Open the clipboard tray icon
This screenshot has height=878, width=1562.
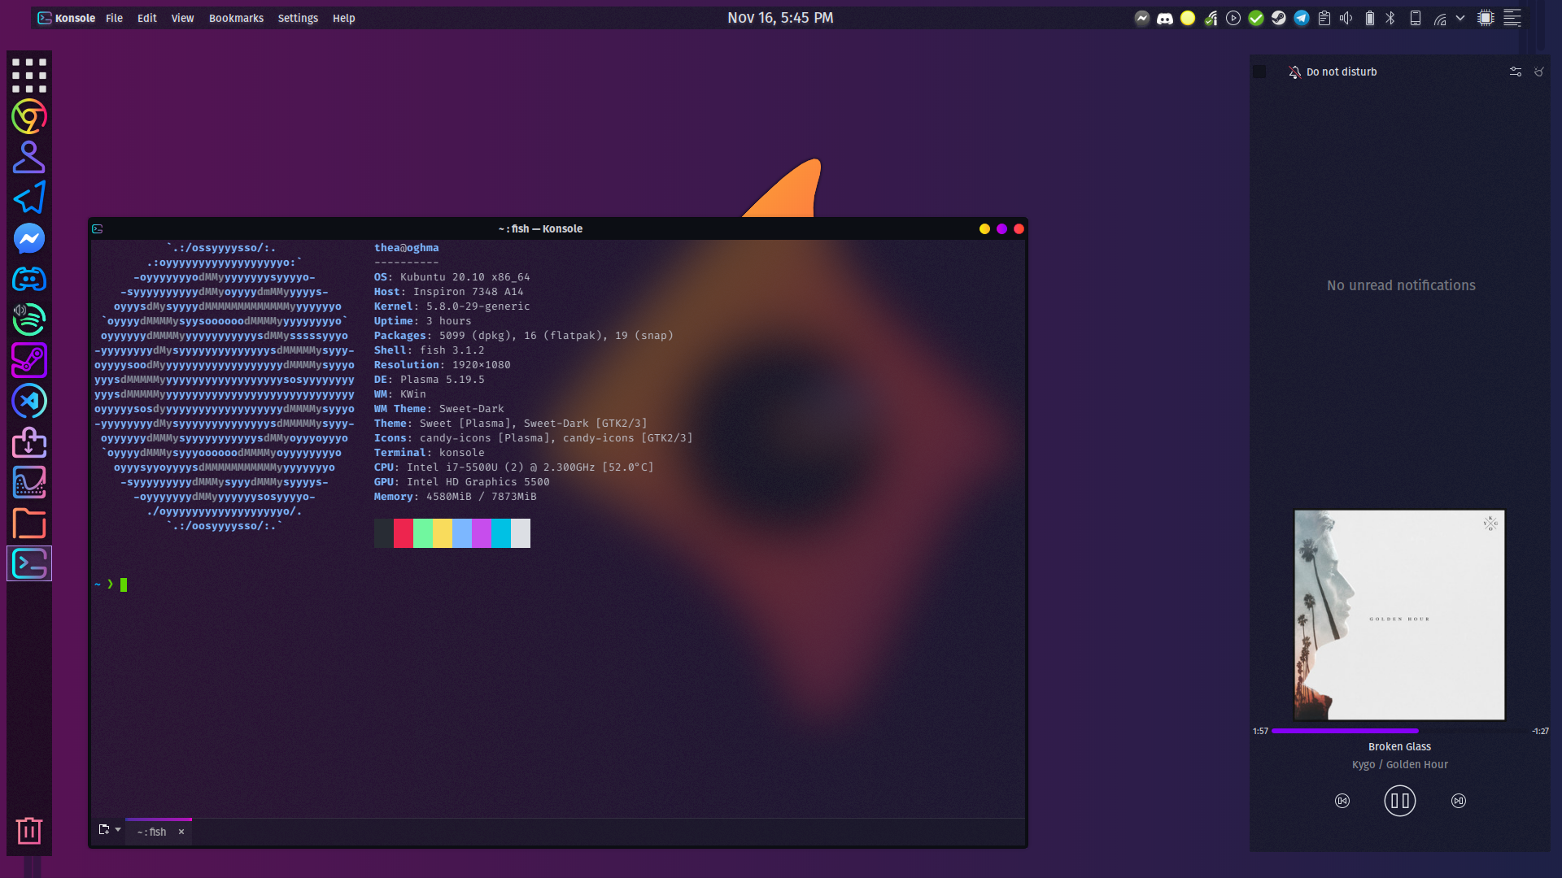(x=1324, y=18)
